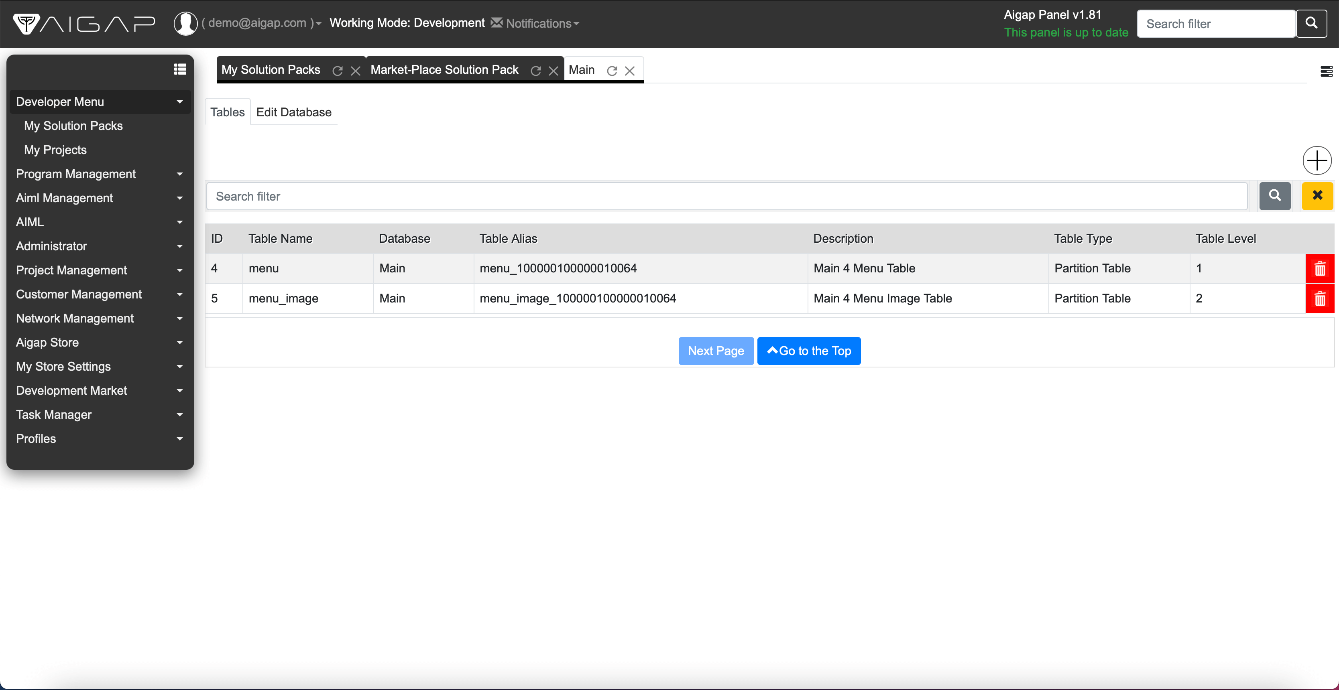Click the Database column header
Screen dimensions: 1339x690
click(x=405, y=238)
